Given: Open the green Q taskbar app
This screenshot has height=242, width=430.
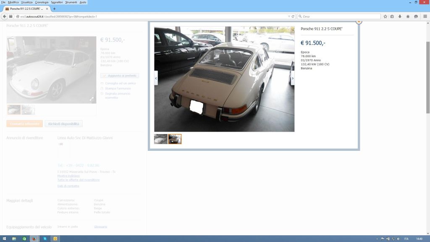Looking at the screenshot, I should point(24,239).
